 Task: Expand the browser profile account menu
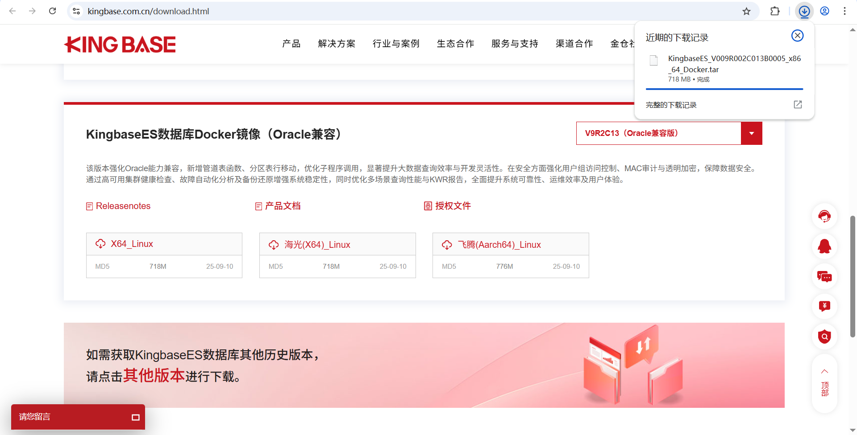pyautogui.click(x=825, y=11)
